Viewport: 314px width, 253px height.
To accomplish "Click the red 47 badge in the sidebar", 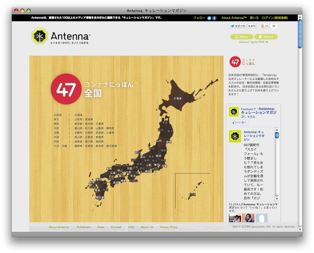I will (x=235, y=62).
